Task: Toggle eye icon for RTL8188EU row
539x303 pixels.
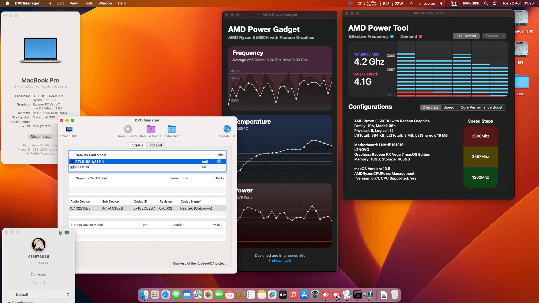Action: 72,167
